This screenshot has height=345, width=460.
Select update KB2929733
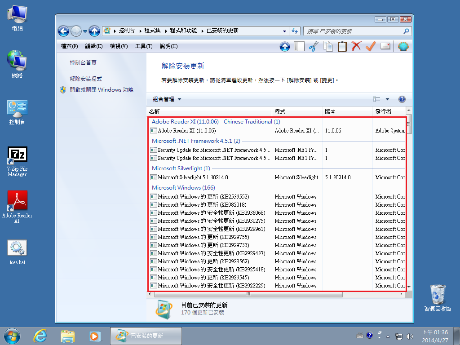click(277, 245)
